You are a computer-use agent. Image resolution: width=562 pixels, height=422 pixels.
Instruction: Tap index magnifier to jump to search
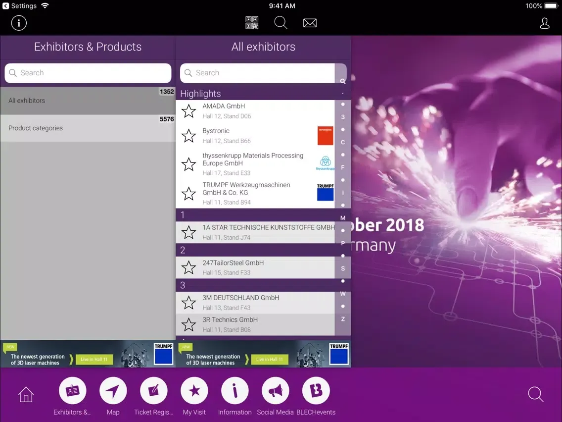343,81
